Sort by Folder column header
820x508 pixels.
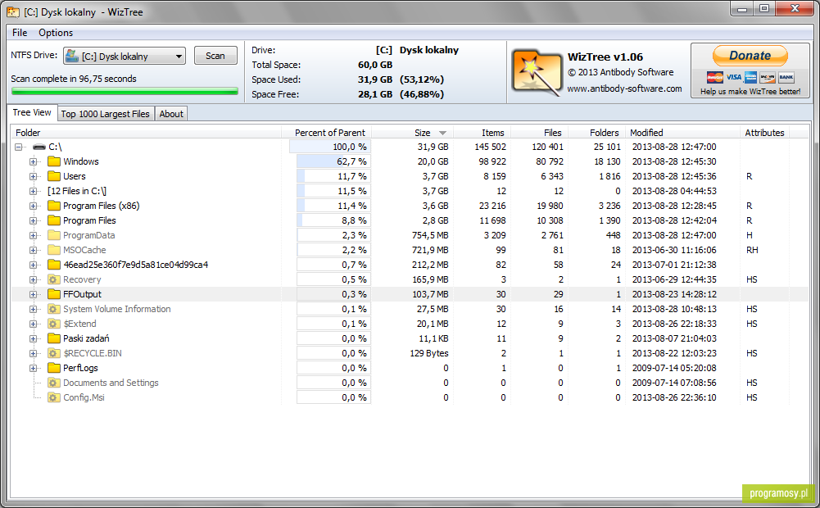pos(147,133)
